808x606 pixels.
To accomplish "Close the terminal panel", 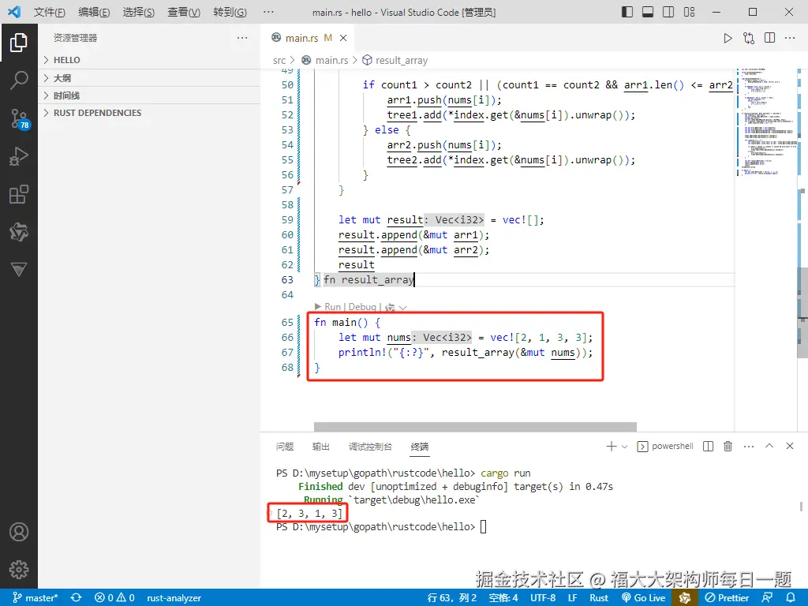I will coord(790,446).
